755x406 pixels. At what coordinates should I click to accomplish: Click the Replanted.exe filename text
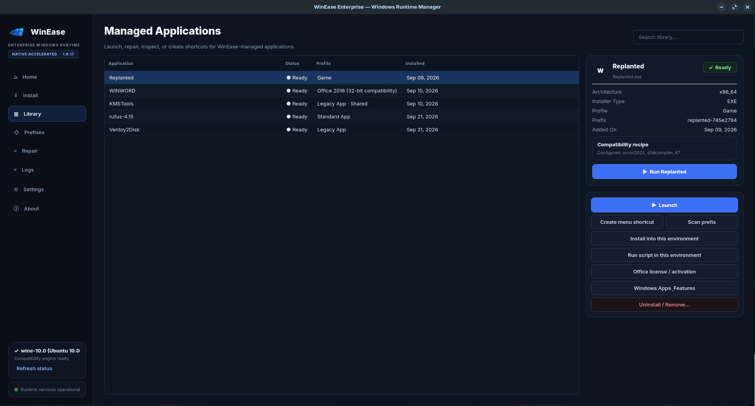point(627,77)
